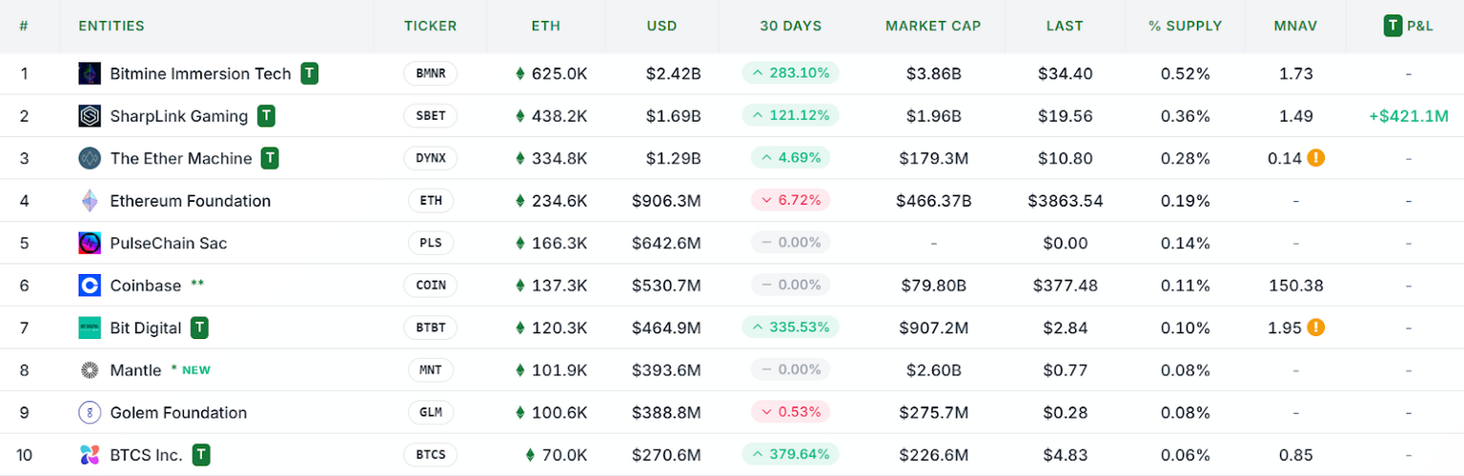Click the BMNR ticker badge
This screenshot has height=476, width=1464.
(x=430, y=73)
